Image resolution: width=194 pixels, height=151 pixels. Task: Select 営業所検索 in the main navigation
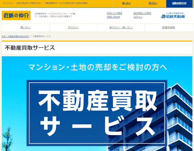(169, 27)
